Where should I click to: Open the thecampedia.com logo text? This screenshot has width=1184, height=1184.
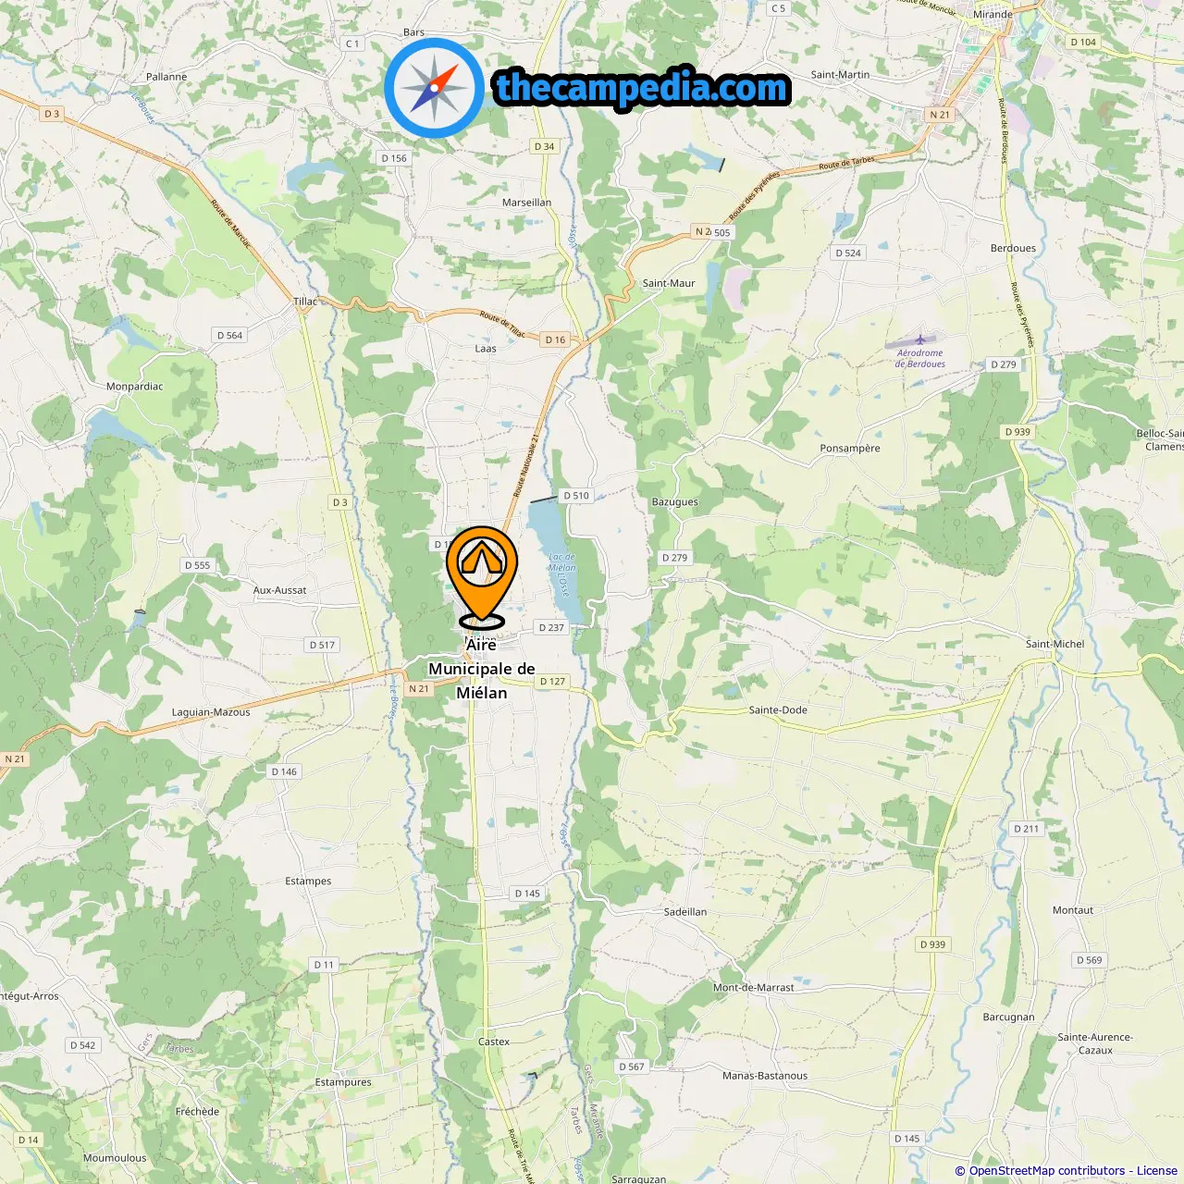click(x=642, y=89)
